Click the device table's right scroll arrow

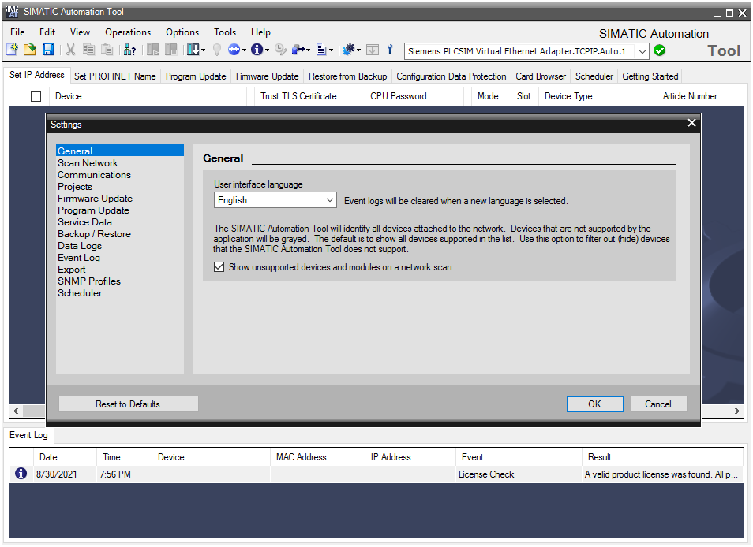[736, 411]
